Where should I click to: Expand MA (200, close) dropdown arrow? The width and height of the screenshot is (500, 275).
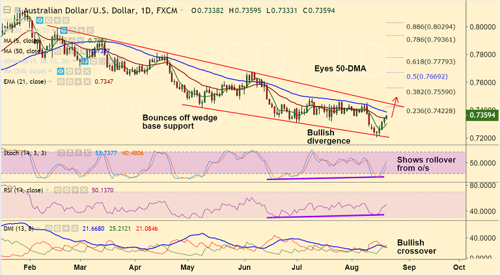pyautogui.click(x=49, y=72)
